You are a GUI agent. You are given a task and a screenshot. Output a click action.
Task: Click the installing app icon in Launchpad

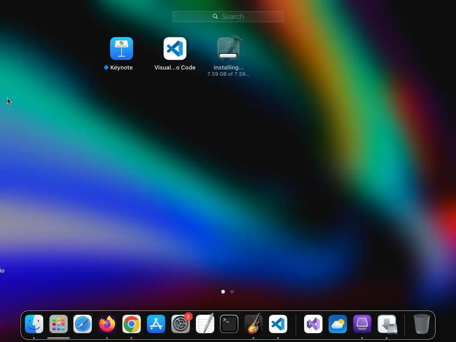(228, 48)
